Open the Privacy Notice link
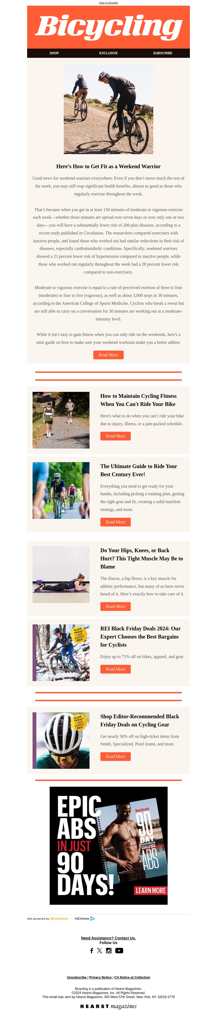This screenshot has height=1013, width=217. click(x=100, y=977)
